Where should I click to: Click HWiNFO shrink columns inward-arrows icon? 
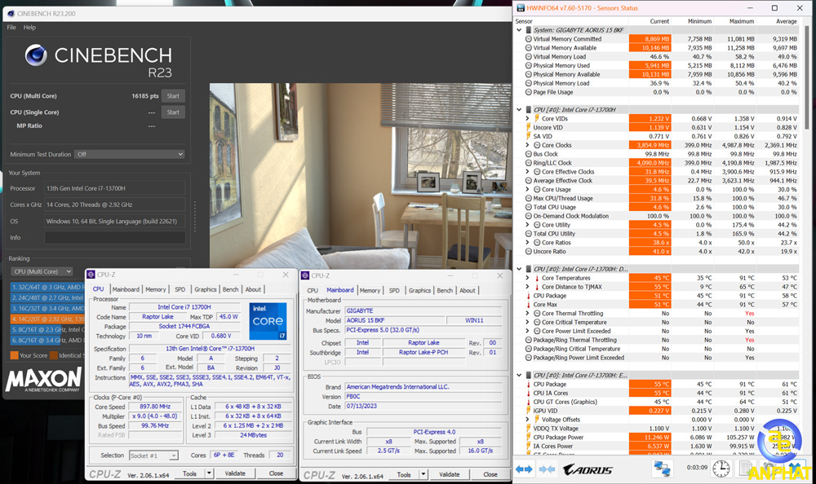(547, 469)
